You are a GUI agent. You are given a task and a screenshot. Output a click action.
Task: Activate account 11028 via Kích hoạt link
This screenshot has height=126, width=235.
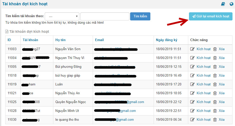coord(203,111)
